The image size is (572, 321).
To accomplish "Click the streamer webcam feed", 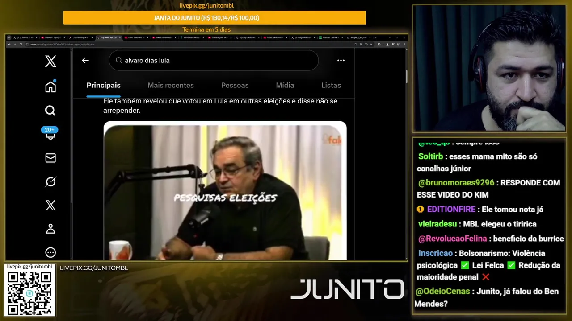I will point(489,68).
